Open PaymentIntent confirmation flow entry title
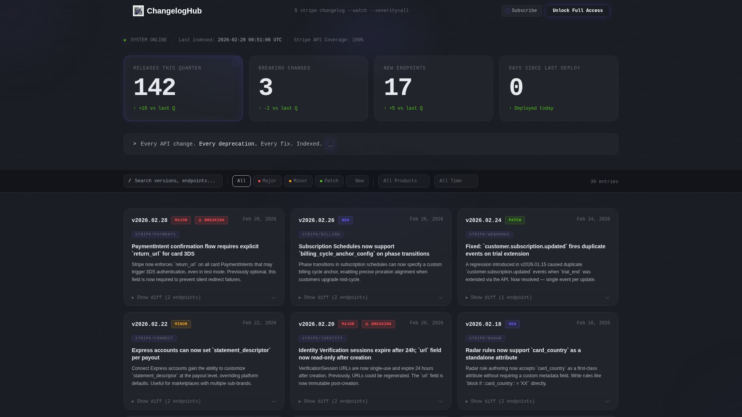Image resolution: width=742 pixels, height=417 pixels. [195, 250]
